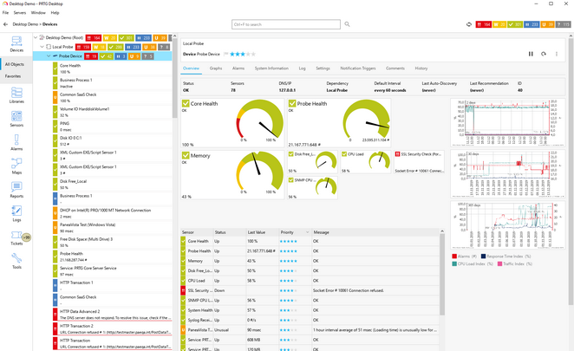Click the teal CPU Load Index legend swatch
Viewport: 574px width, 351px height.
click(454, 263)
